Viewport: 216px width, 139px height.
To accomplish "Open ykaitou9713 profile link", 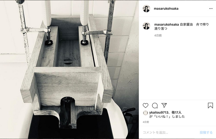I will (159, 112).
